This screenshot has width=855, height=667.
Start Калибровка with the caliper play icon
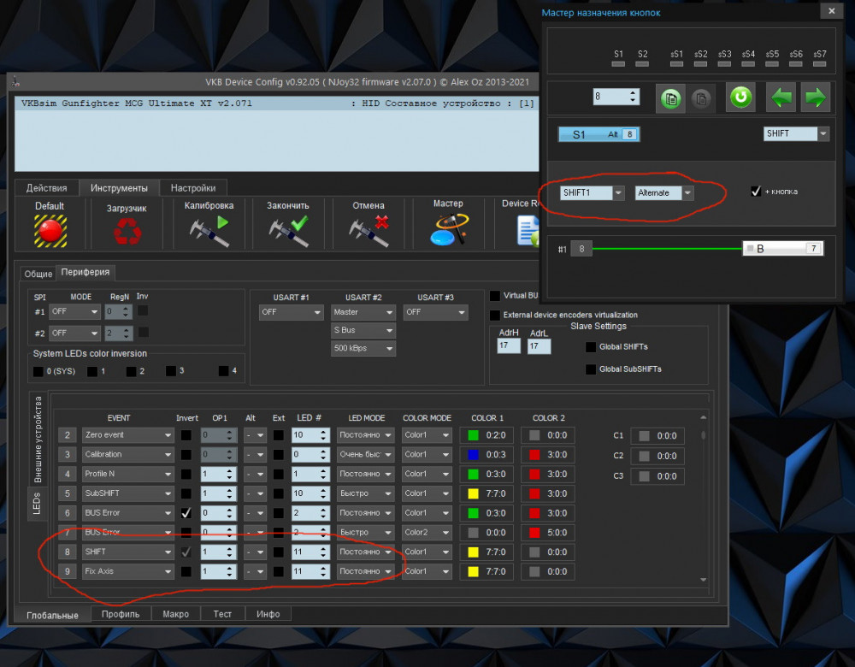[209, 232]
